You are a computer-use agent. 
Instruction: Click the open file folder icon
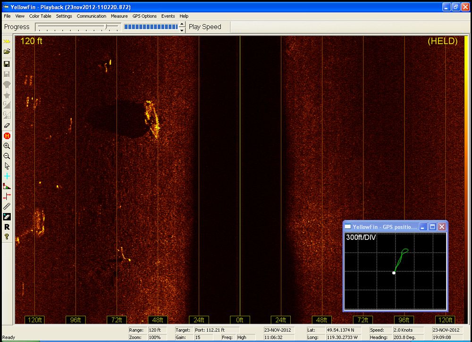pyautogui.click(x=7, y=51)
